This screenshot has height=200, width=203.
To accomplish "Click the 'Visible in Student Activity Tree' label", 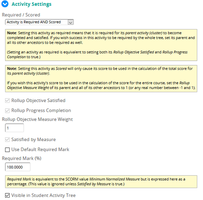I will point(43,196).
